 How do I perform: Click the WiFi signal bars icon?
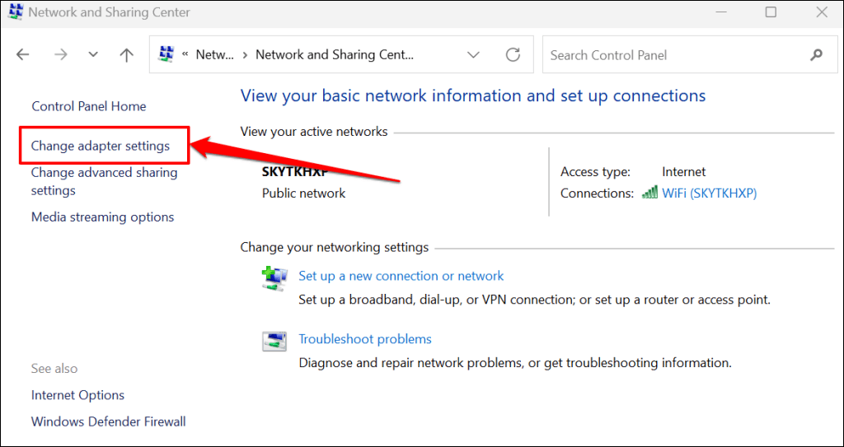click(649, 193)
